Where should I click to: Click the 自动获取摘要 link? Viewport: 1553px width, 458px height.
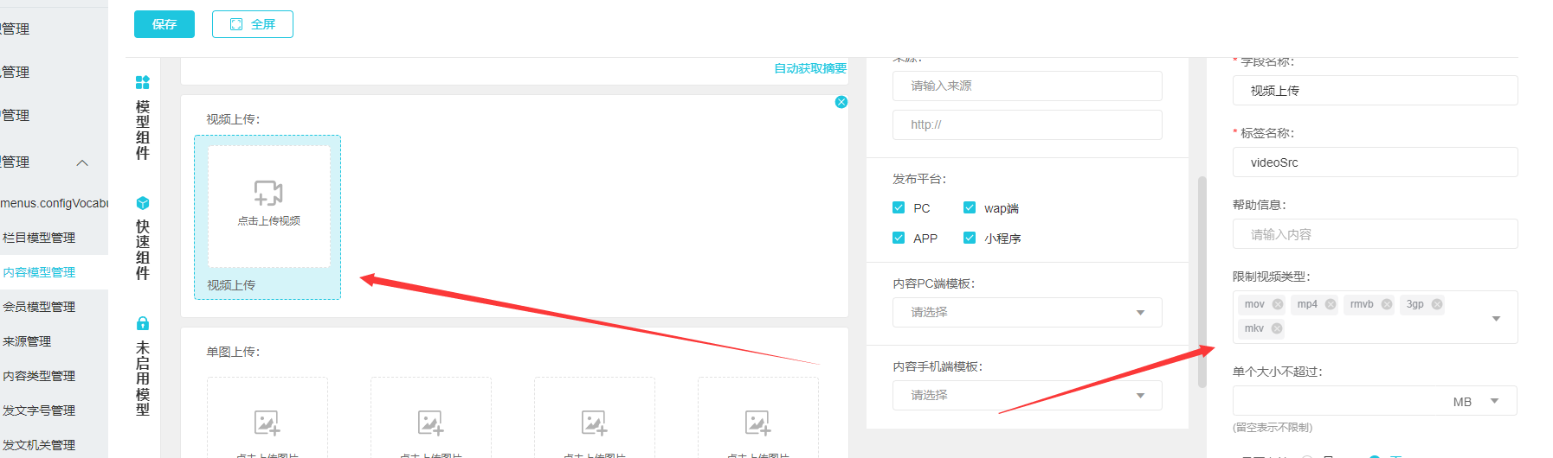(x=810, y=68)
